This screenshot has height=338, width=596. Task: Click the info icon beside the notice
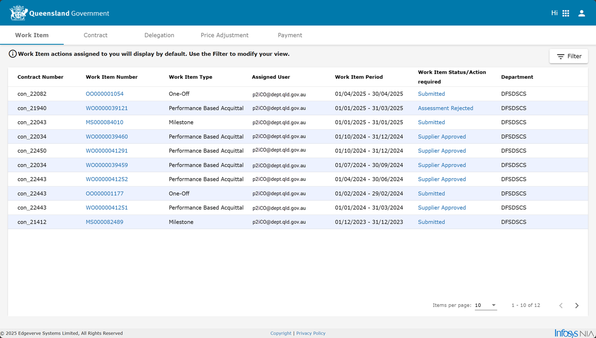point(13,54)
